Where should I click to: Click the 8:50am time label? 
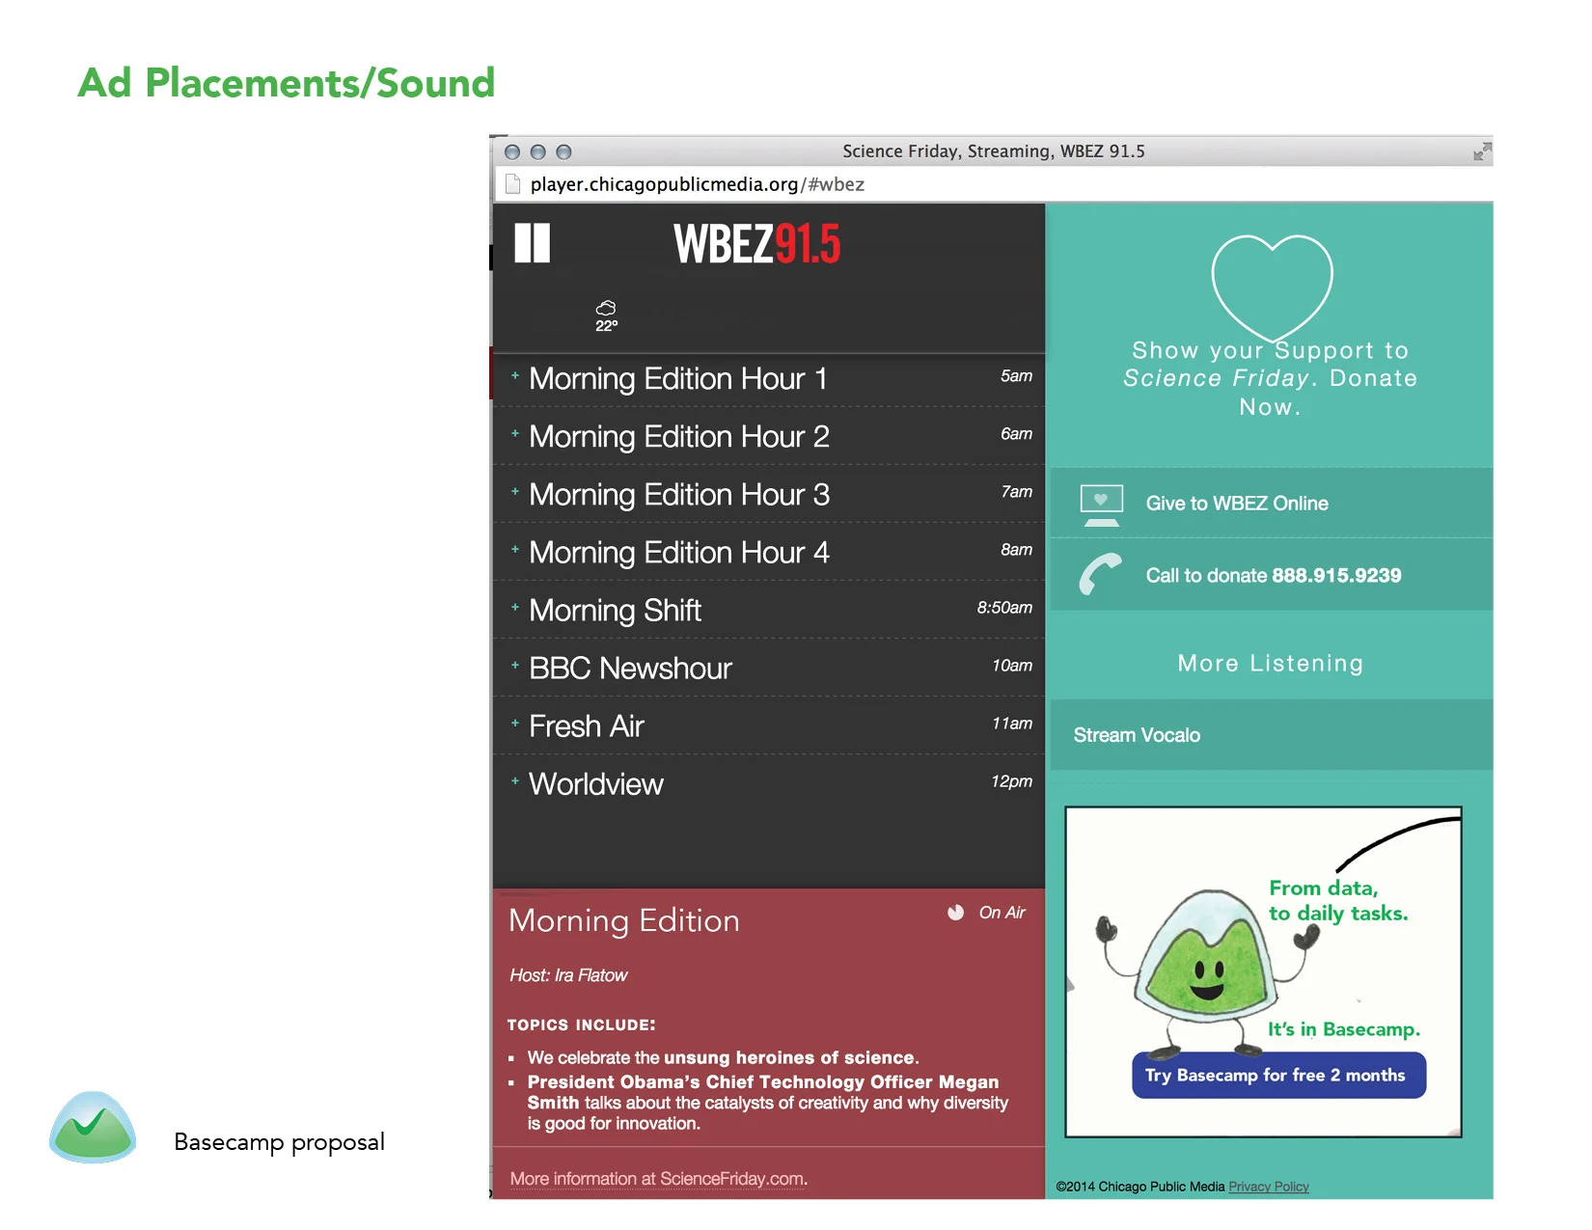click(1004, 608)
